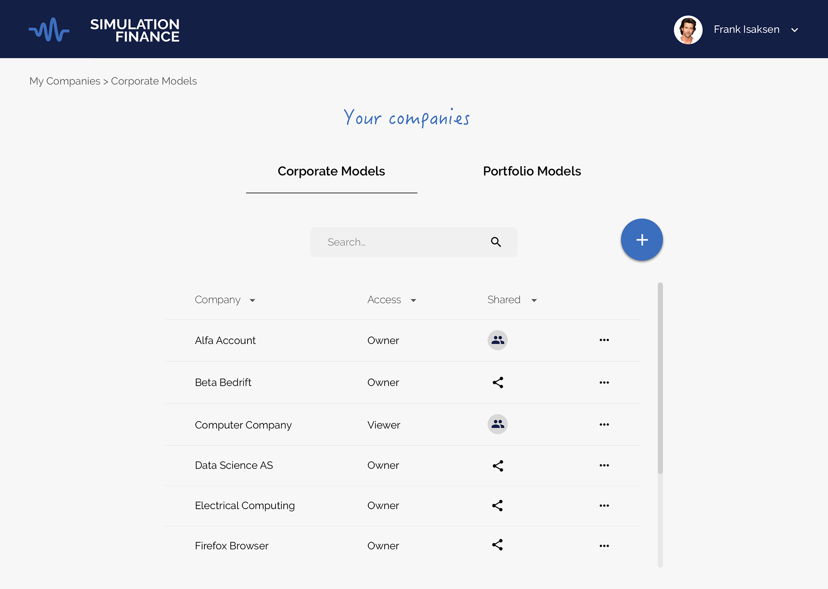
Task: Switch to the Corporate Models tab
Action: [331, 171]
